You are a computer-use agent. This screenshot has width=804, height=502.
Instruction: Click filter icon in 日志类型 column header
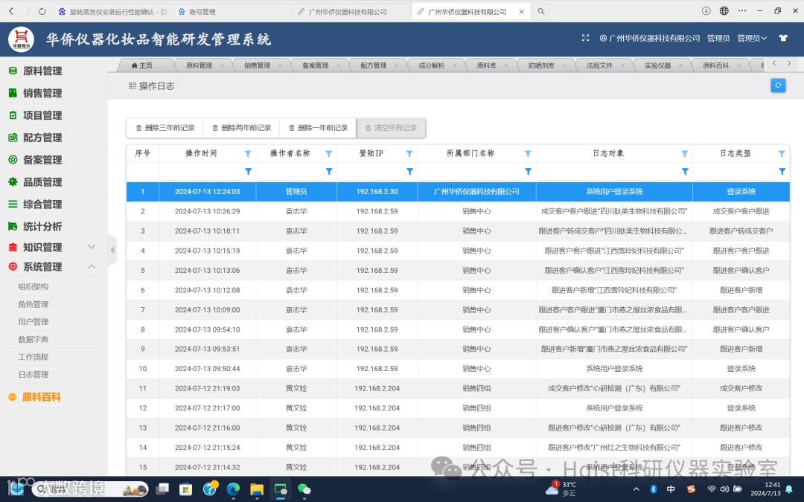pos(782,154)
